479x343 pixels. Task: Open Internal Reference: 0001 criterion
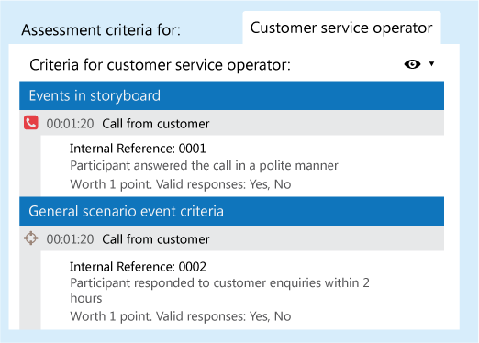click(x=138, y=149)
